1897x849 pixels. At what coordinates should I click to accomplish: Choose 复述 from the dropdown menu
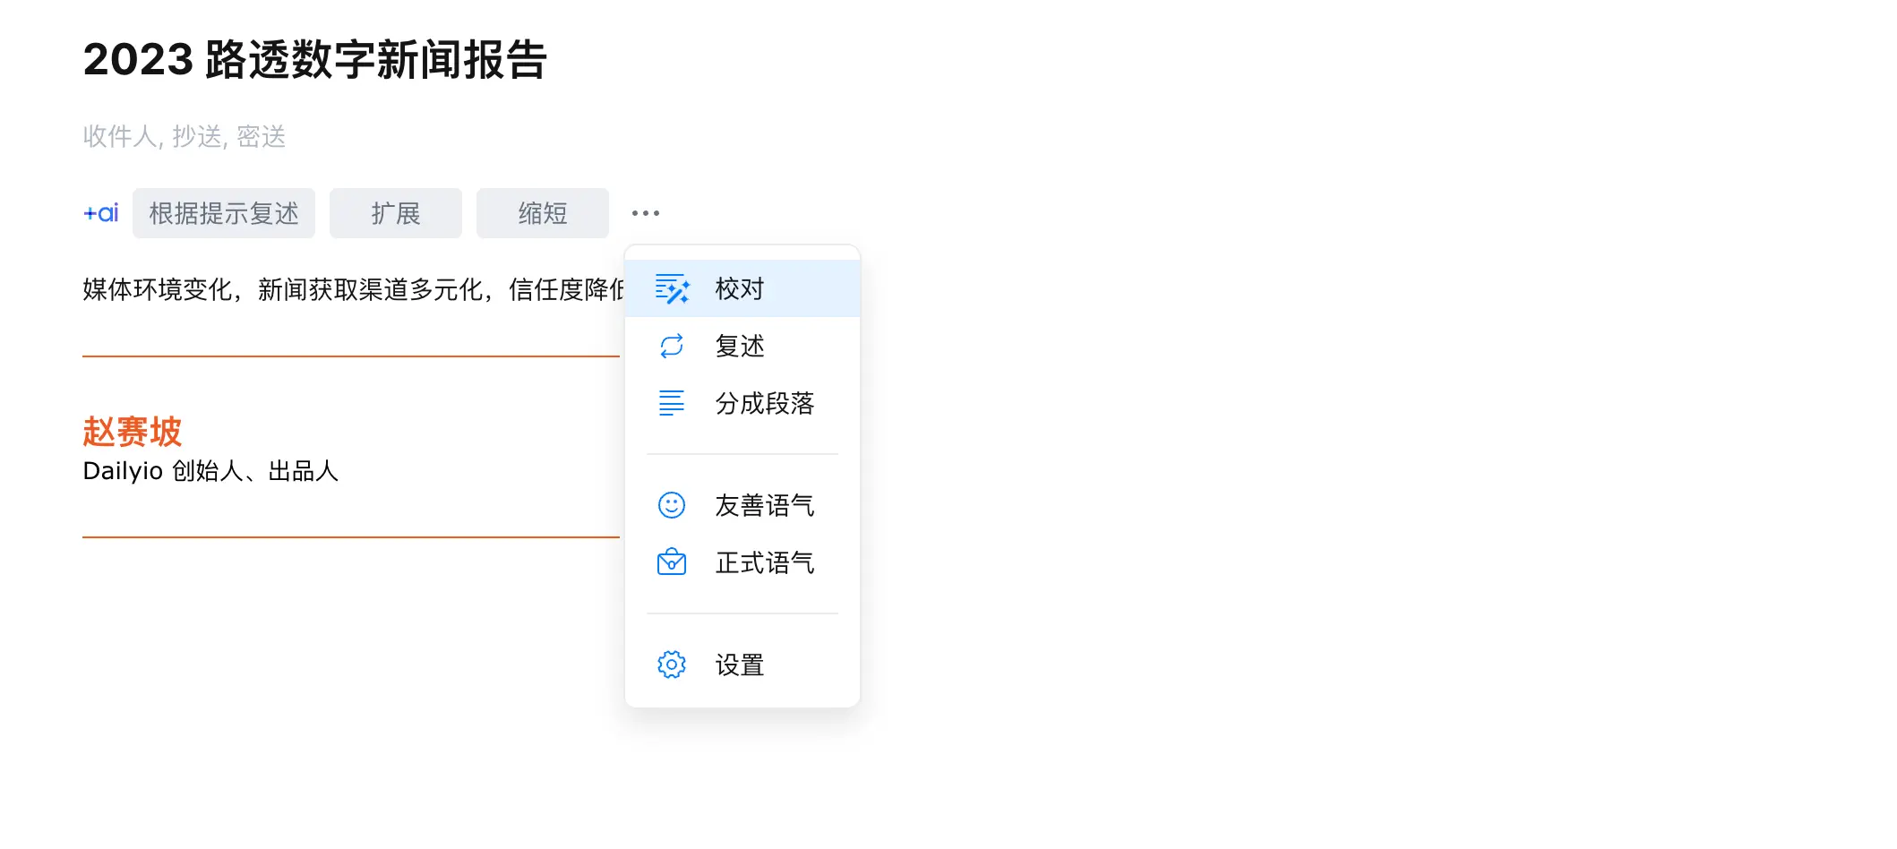(x=740, y=346)
